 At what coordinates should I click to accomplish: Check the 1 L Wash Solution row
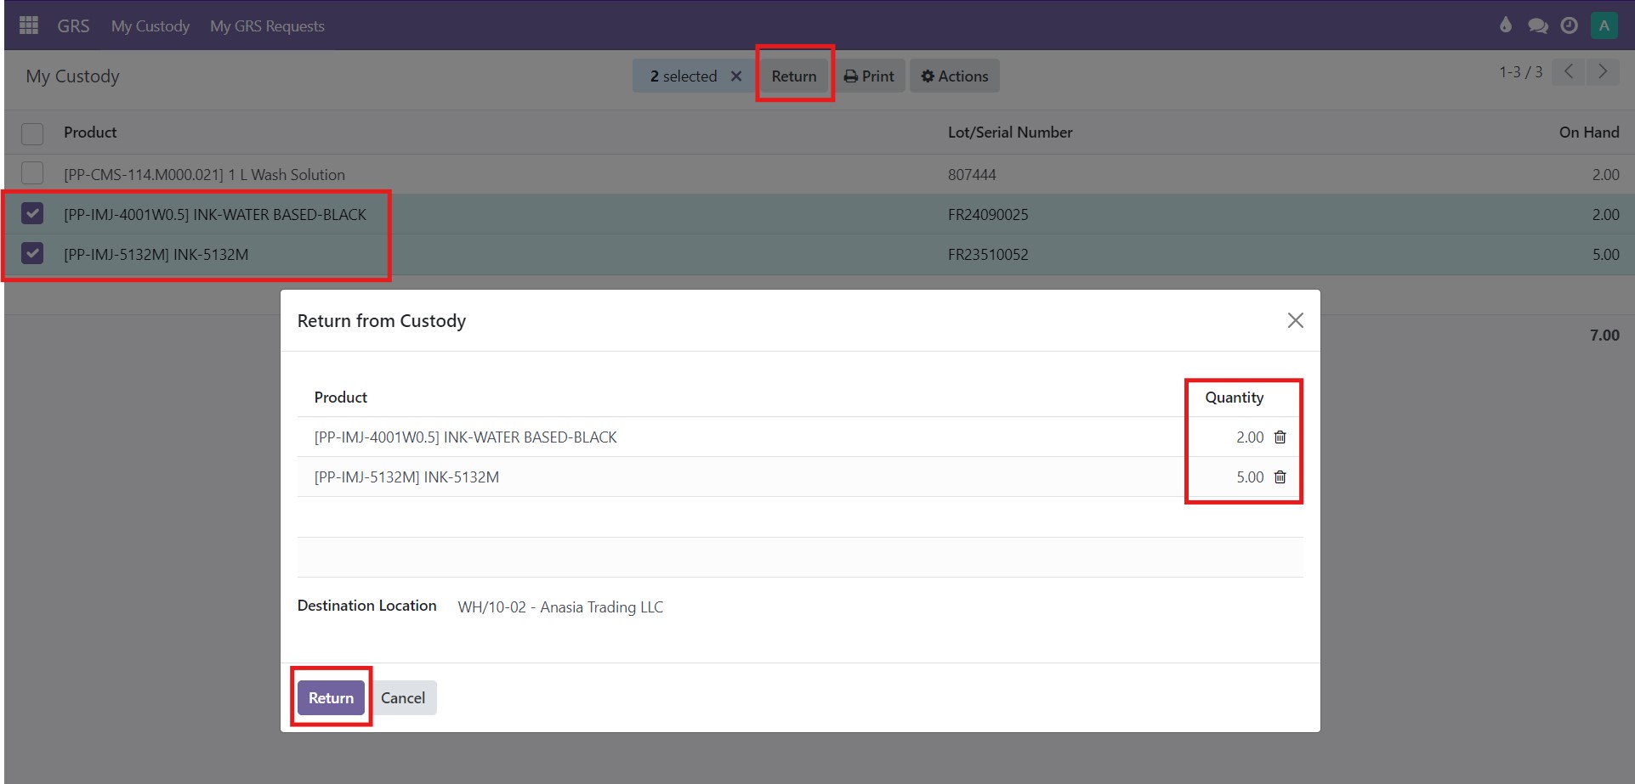32,174
